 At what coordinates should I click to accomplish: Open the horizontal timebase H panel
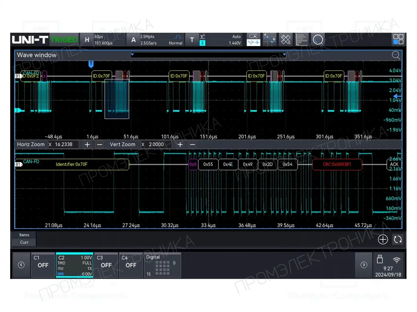(x=103, y=40)
